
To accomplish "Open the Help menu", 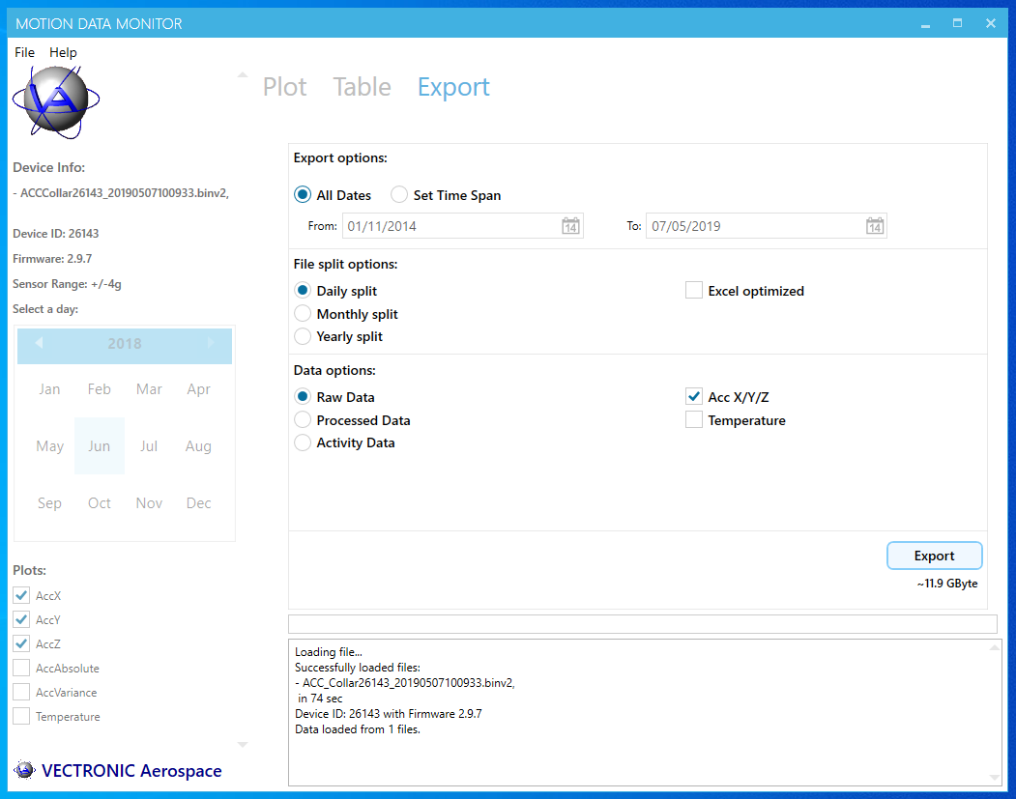I will tap(63, 52).
